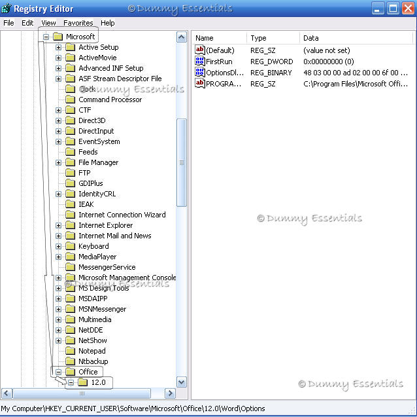Viewport: 417px width, 417px height.
Task: Click the tree scroll up arrow
Action: tap(182, 37)
